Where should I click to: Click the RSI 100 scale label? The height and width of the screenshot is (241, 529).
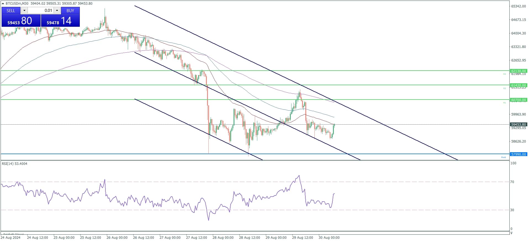point(513,163)
